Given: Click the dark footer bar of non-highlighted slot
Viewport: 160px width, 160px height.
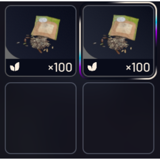Looking at the screenshot, I should [x=40, y=67].
